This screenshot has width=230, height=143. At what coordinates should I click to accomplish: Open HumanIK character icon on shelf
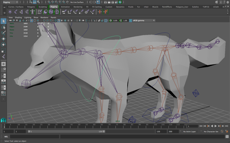tap(32, 12)
